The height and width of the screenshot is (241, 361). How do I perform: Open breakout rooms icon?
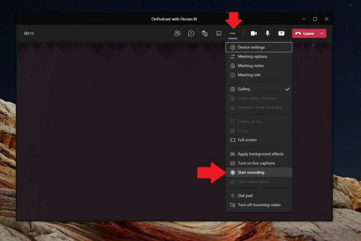[218, 34]
